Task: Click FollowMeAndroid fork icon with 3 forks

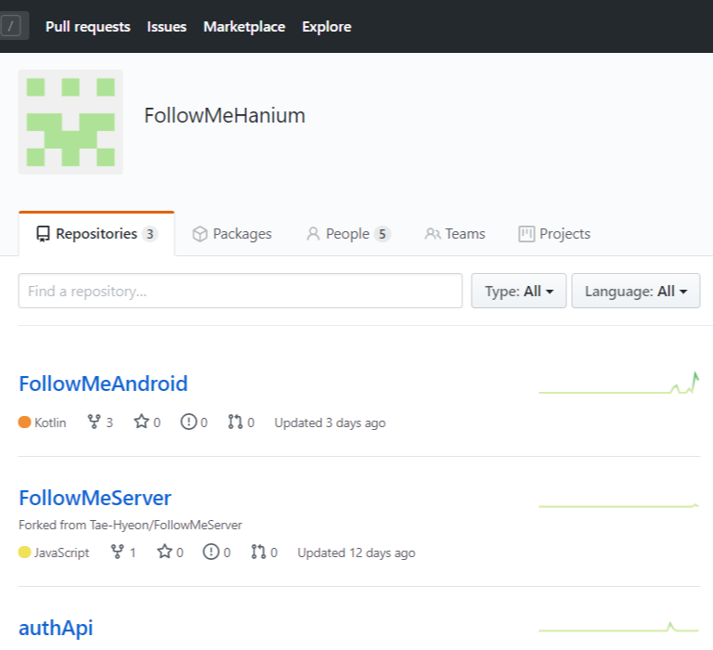Action: (94, 422)
